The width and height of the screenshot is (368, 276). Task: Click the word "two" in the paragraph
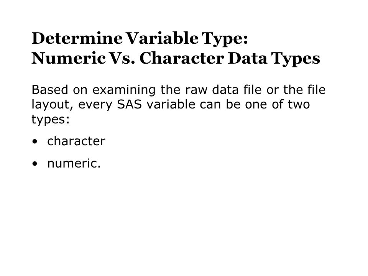(x=299, y=105)
